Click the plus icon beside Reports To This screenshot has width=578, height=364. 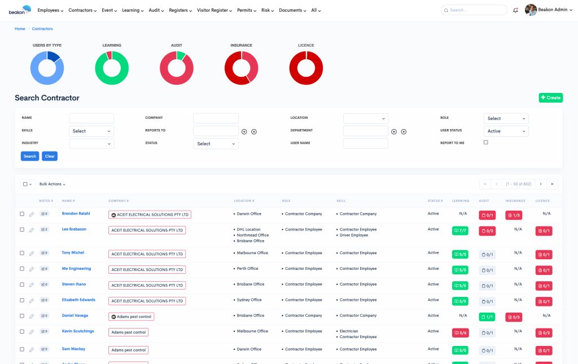tap(244, 131)
